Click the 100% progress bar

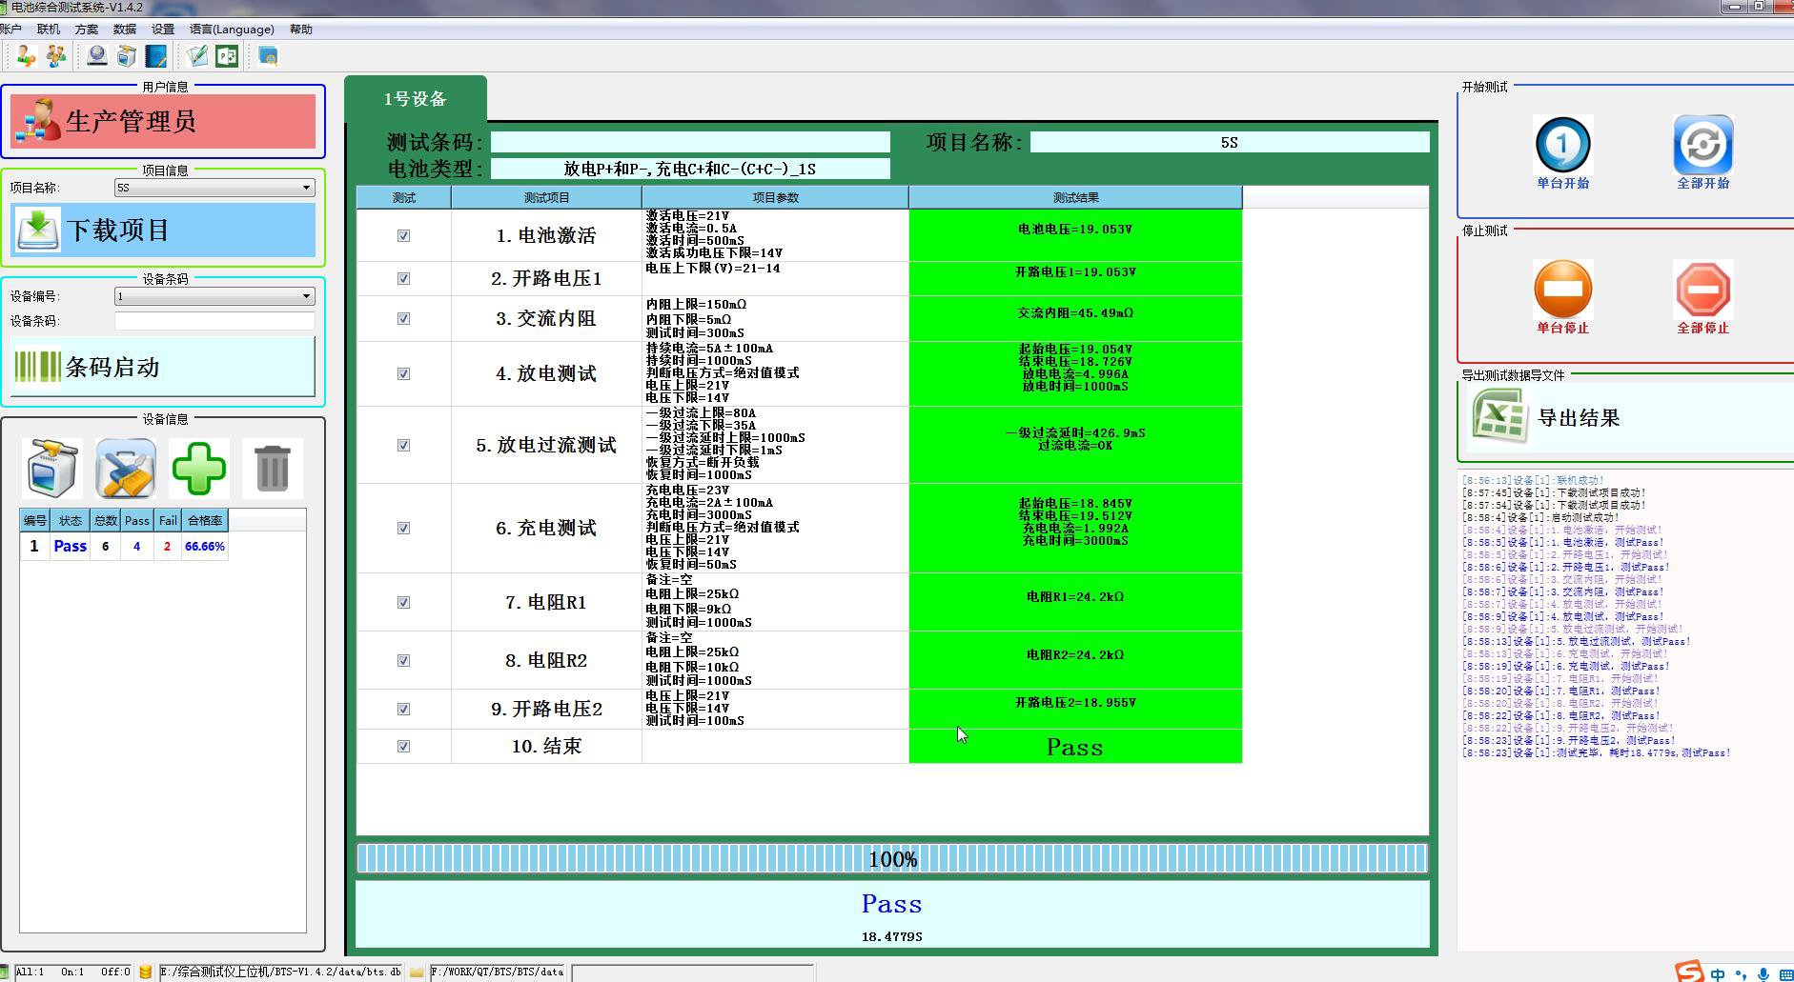tap(892, 858)
